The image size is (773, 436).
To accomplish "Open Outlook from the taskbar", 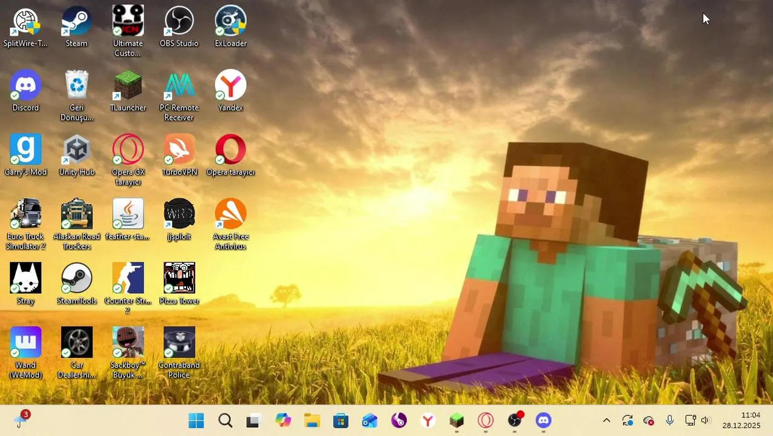I will click(370, 420).
